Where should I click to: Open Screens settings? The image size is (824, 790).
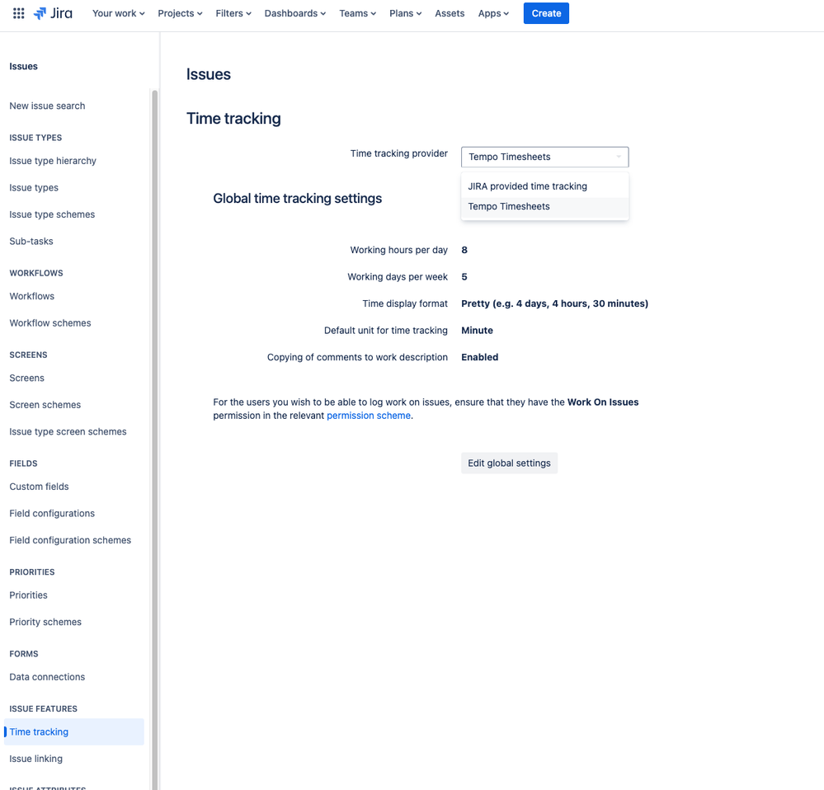[x=26, y=379]
